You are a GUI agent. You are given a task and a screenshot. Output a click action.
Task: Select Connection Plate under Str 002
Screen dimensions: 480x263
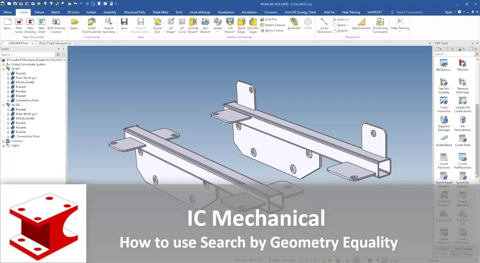(x=28, y=136)
